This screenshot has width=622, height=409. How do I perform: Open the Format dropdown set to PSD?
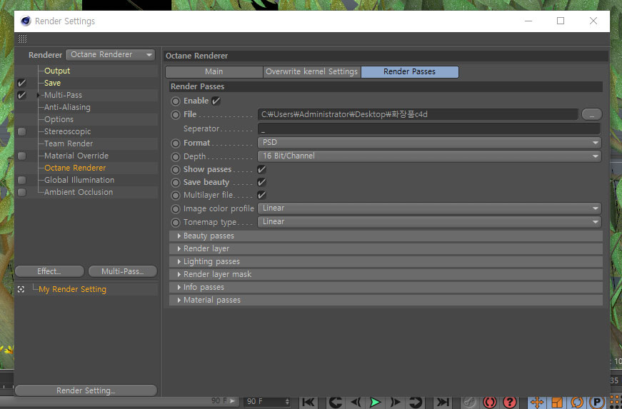429,143
